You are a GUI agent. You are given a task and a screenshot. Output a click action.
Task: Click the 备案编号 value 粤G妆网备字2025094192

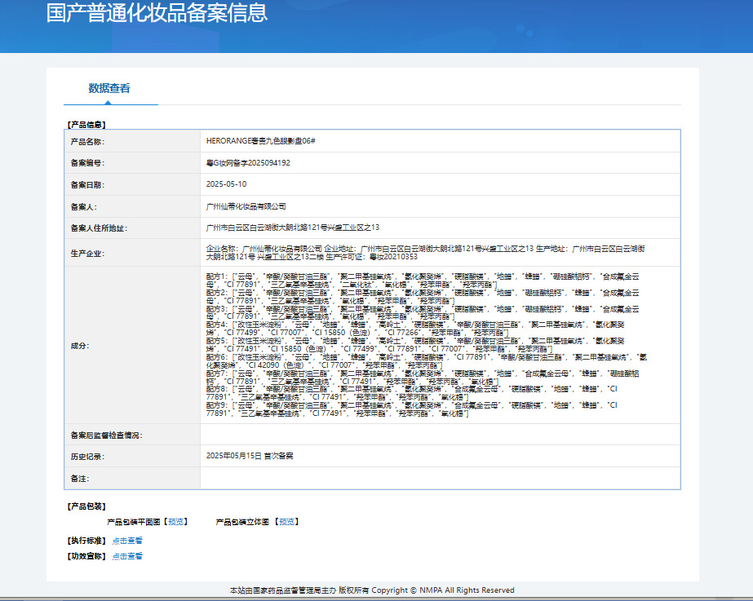click(x=248, y=163)
